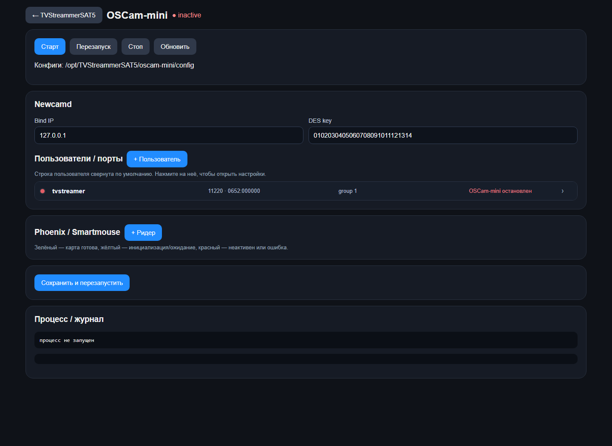
Task: Click the Обновить button
Action: (x=175, y=47)
